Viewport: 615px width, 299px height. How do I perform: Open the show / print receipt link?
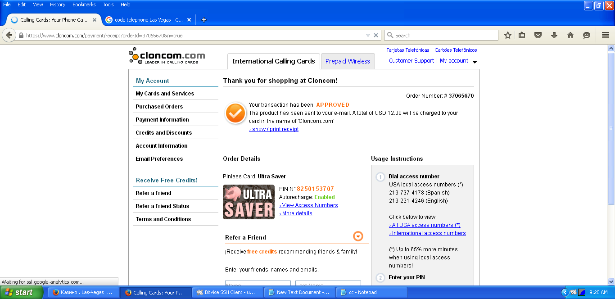[x=274, y=129]
